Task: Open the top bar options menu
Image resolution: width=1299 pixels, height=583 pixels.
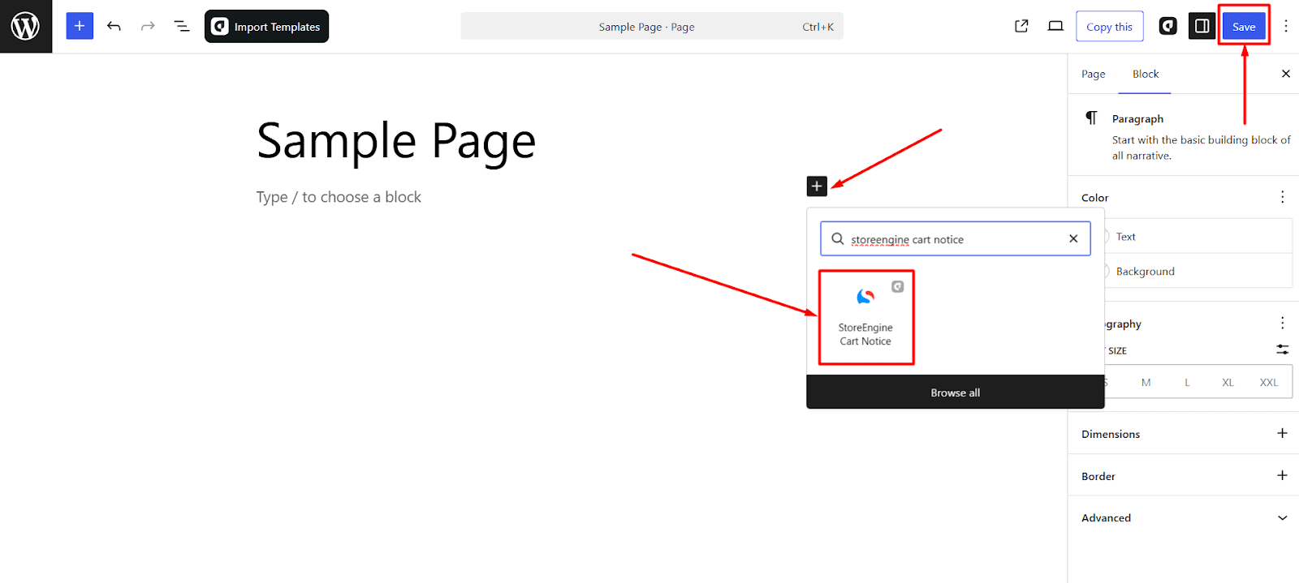Action: point(1285,26)
